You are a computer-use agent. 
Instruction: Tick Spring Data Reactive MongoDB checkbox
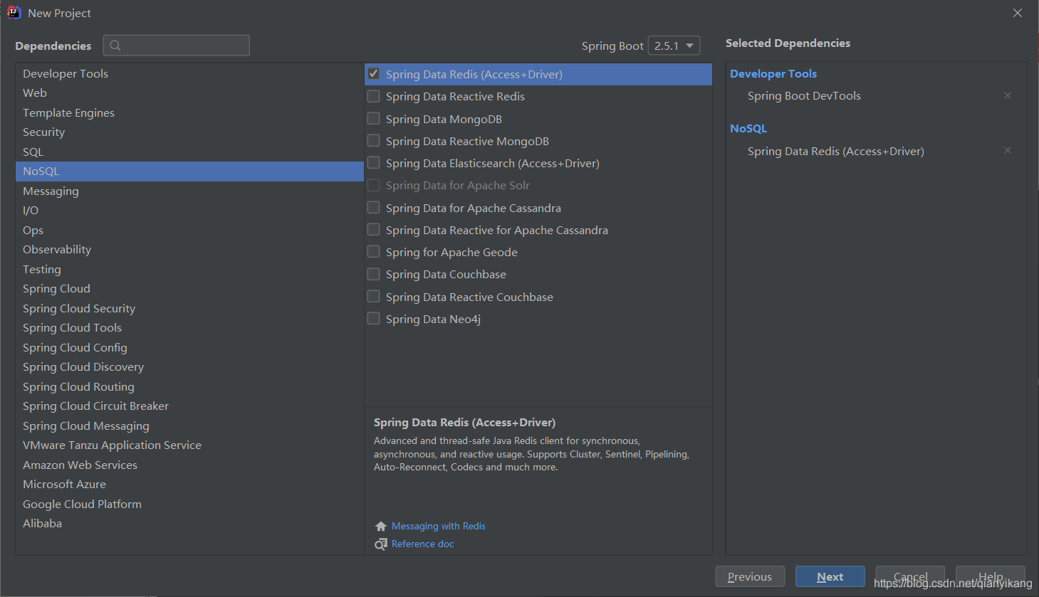pos(373,140)
